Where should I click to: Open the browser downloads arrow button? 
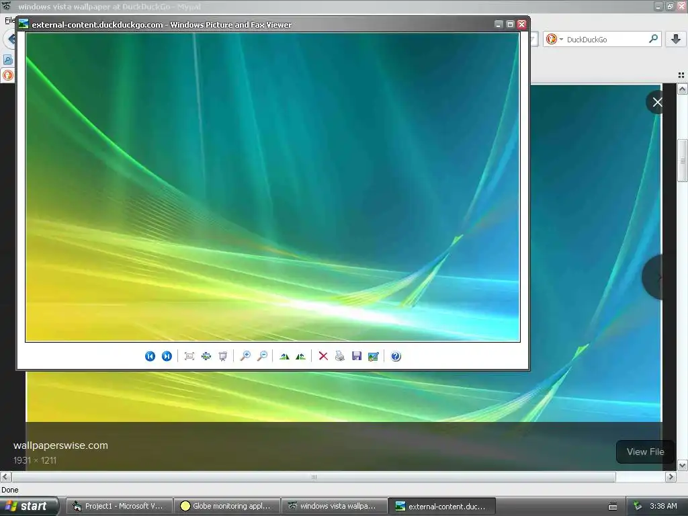[676, 39]
